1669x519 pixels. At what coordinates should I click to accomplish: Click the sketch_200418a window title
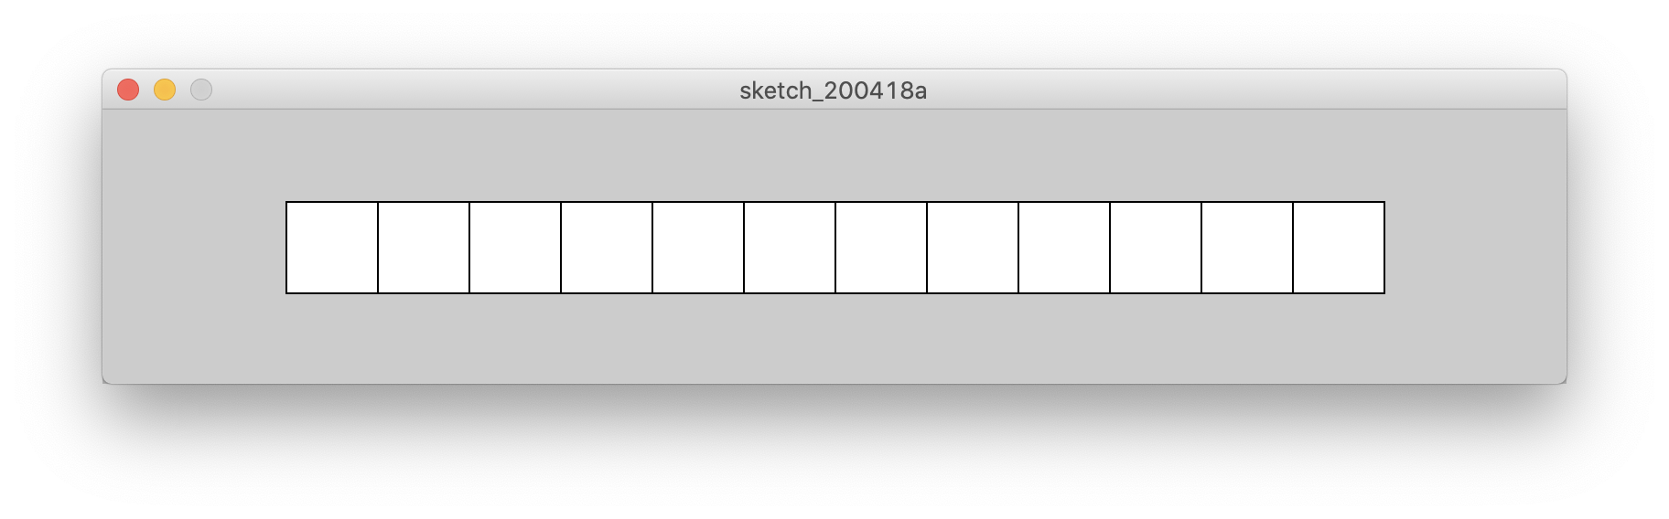pos(833,90)
